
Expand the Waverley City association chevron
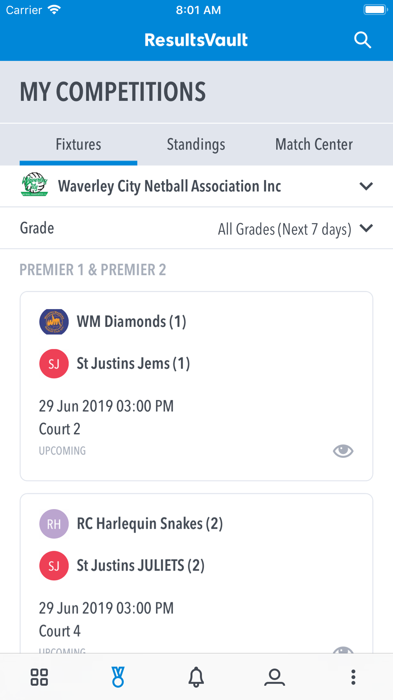[x=366, y=186]
